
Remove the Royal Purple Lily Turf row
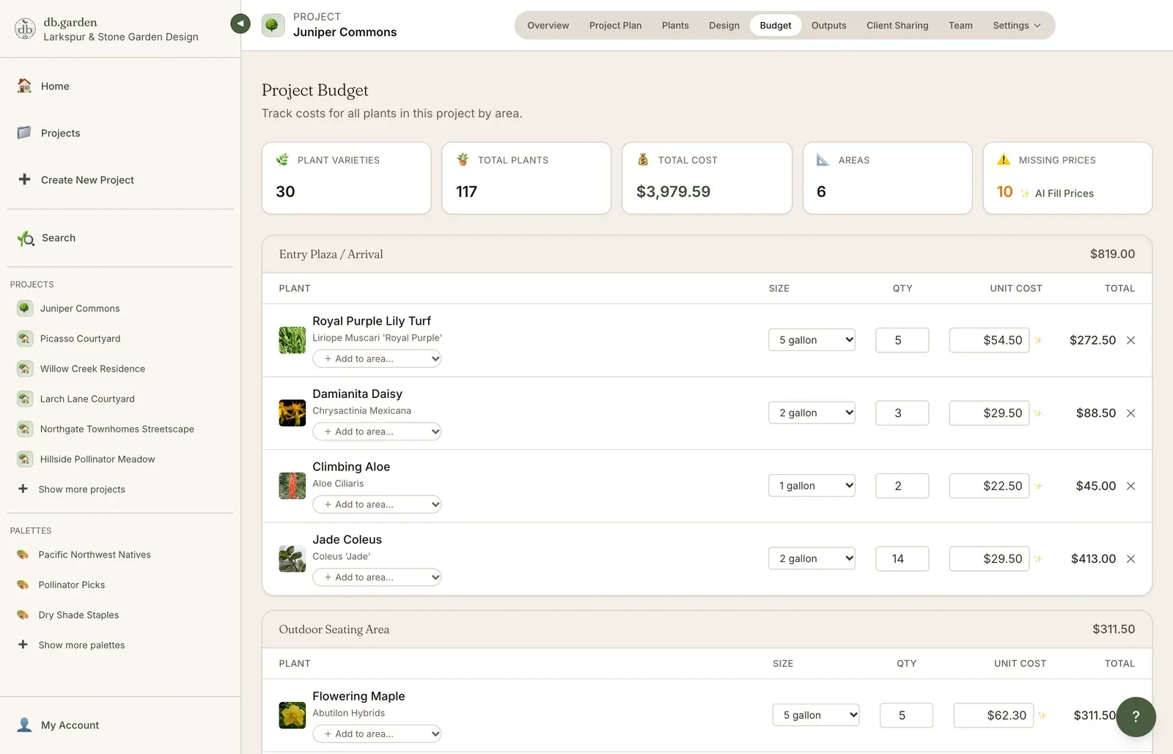1131,340
